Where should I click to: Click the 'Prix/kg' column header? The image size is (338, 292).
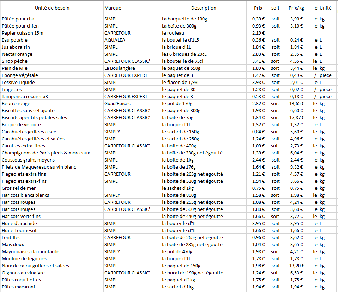[x=296, y=8]
